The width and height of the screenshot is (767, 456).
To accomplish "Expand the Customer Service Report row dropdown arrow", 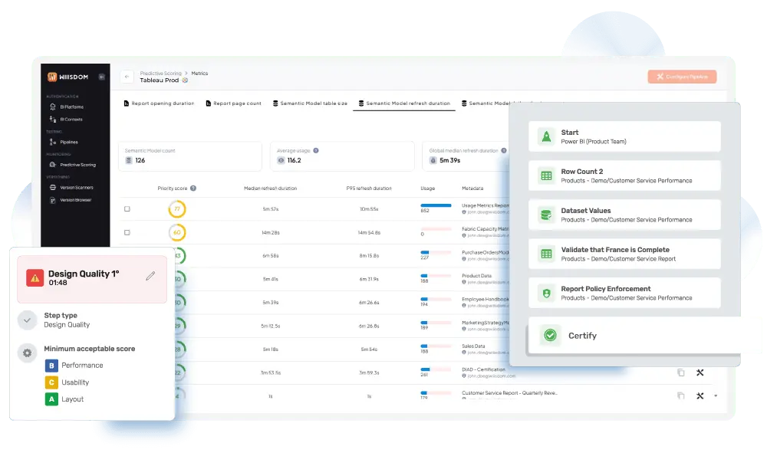I will pyautogui.click(x=716, y=395).
